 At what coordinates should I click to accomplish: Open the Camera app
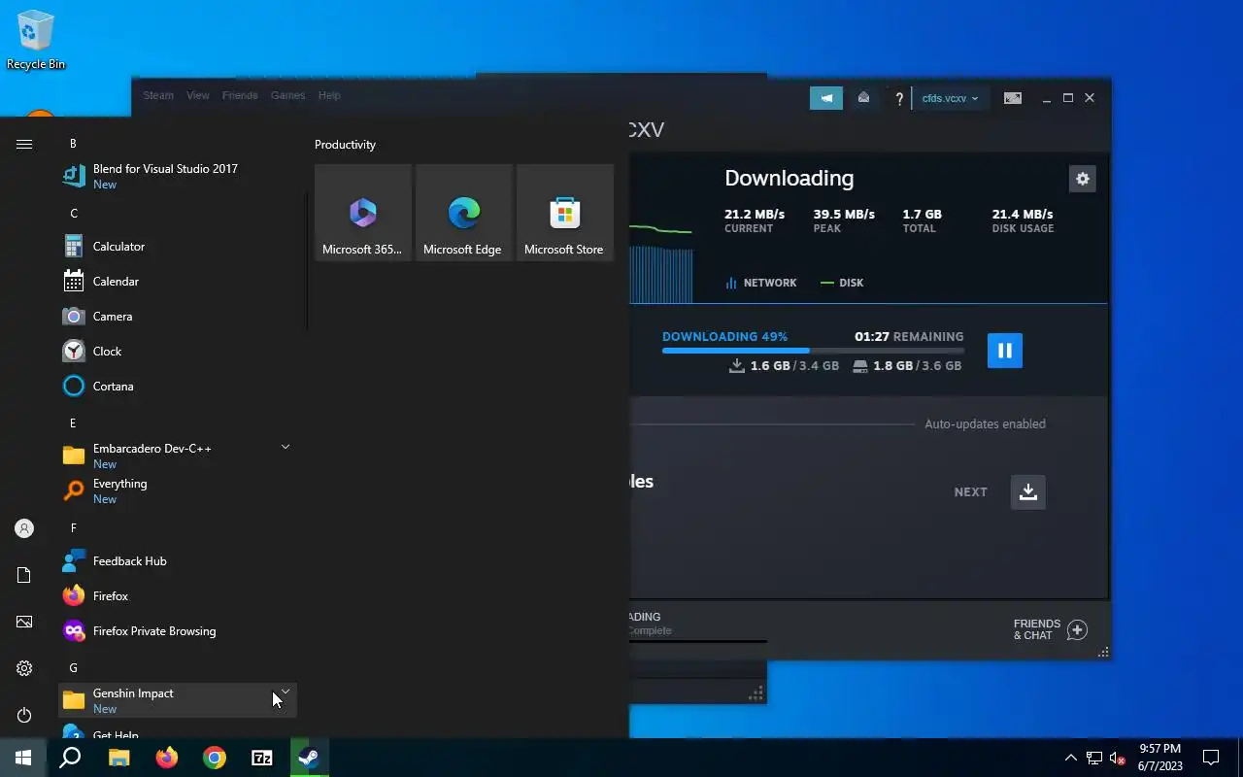pos(178,317)
